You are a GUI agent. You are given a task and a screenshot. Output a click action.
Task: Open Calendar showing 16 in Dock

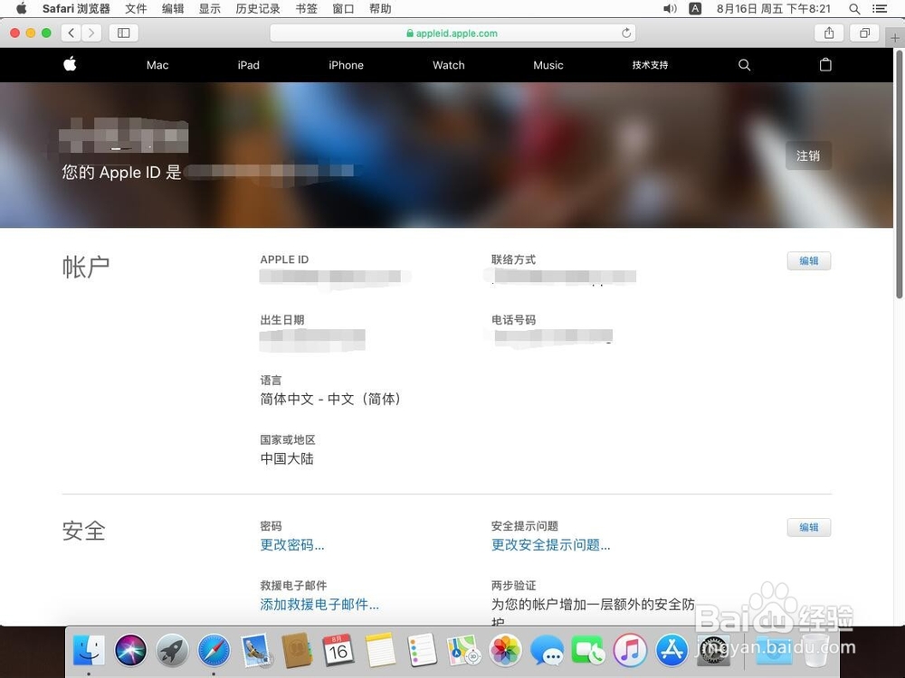(338, 650)
